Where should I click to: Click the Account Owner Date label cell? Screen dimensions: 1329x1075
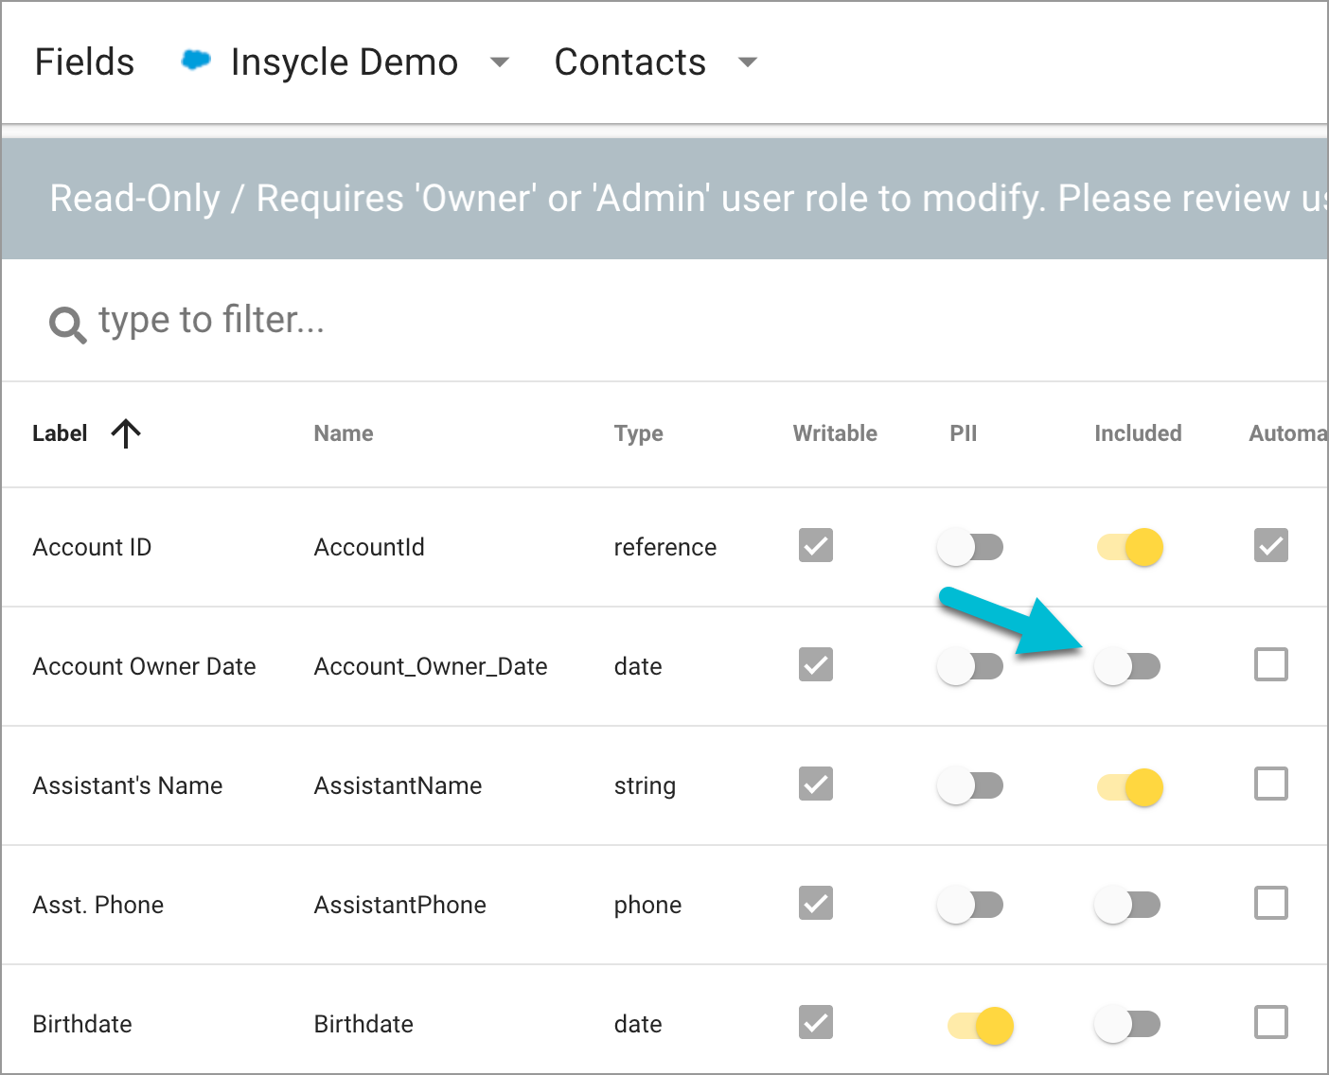pyautogui.click(x=144, y=666)
